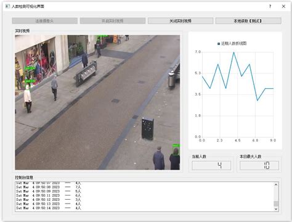Click the y-axis label 5.3 on the chart
292x222 pixels.
[x=198, y=73]
